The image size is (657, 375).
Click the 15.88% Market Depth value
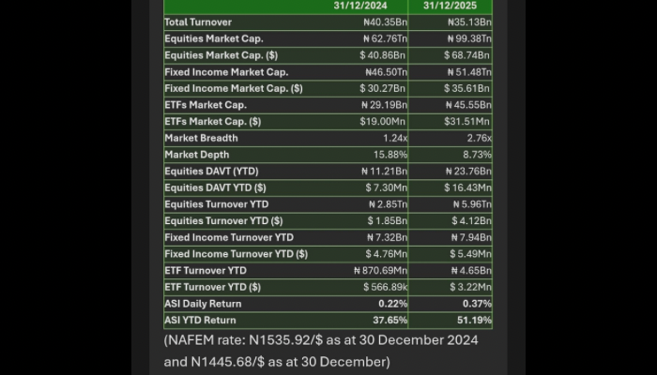click(391, 155)
